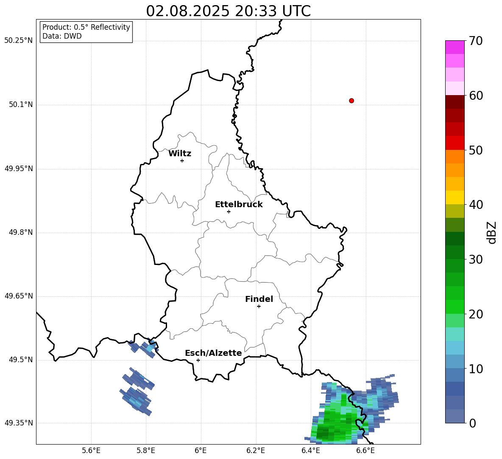Screen dimensions: 502x459
Task: Click the latitude label 49.65°N
Action: [x=19, y=296]
